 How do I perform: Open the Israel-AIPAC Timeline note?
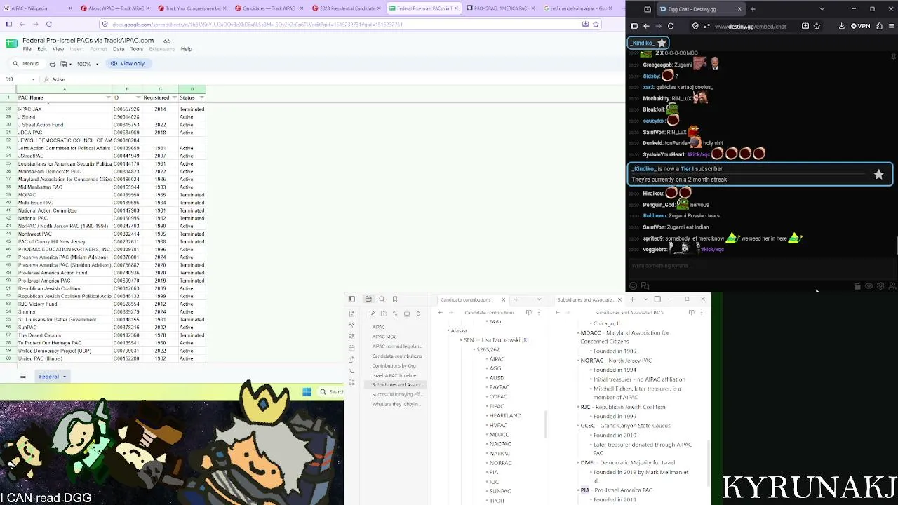click(394, 375)
